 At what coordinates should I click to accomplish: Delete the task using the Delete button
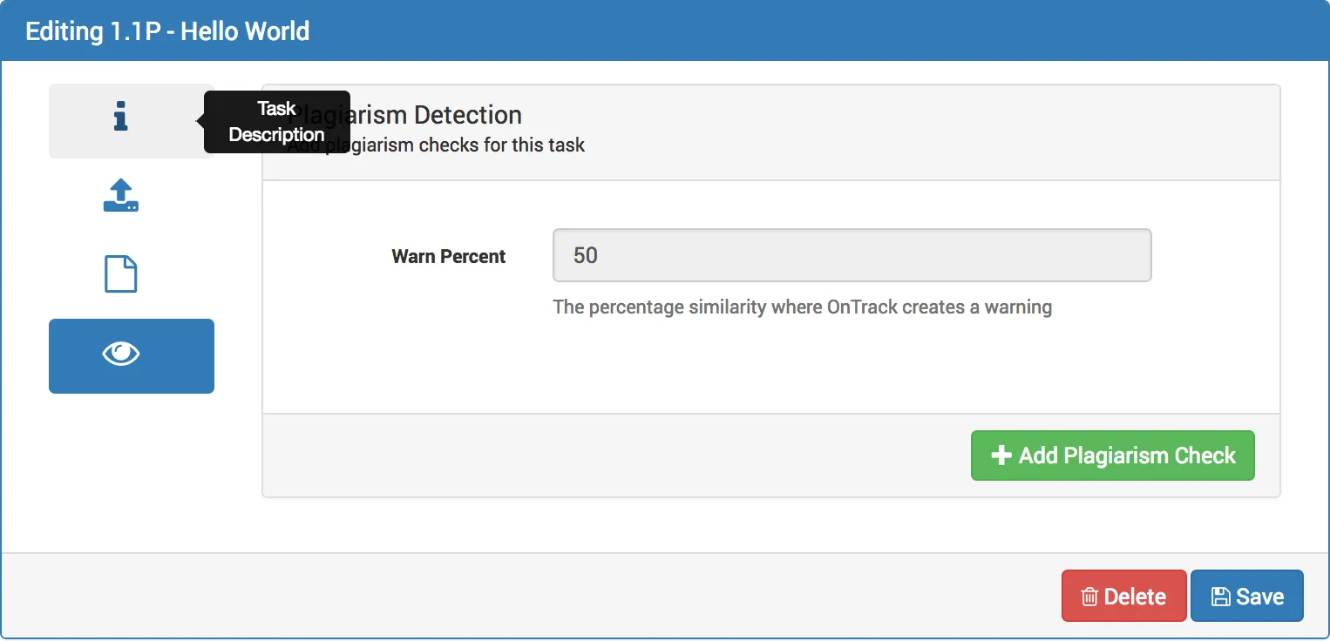tap(1123, 596)
